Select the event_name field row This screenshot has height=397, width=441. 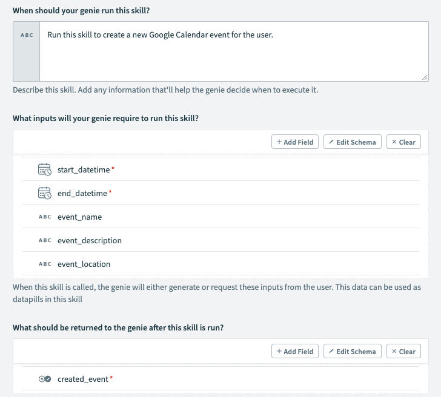coord(79,217)
